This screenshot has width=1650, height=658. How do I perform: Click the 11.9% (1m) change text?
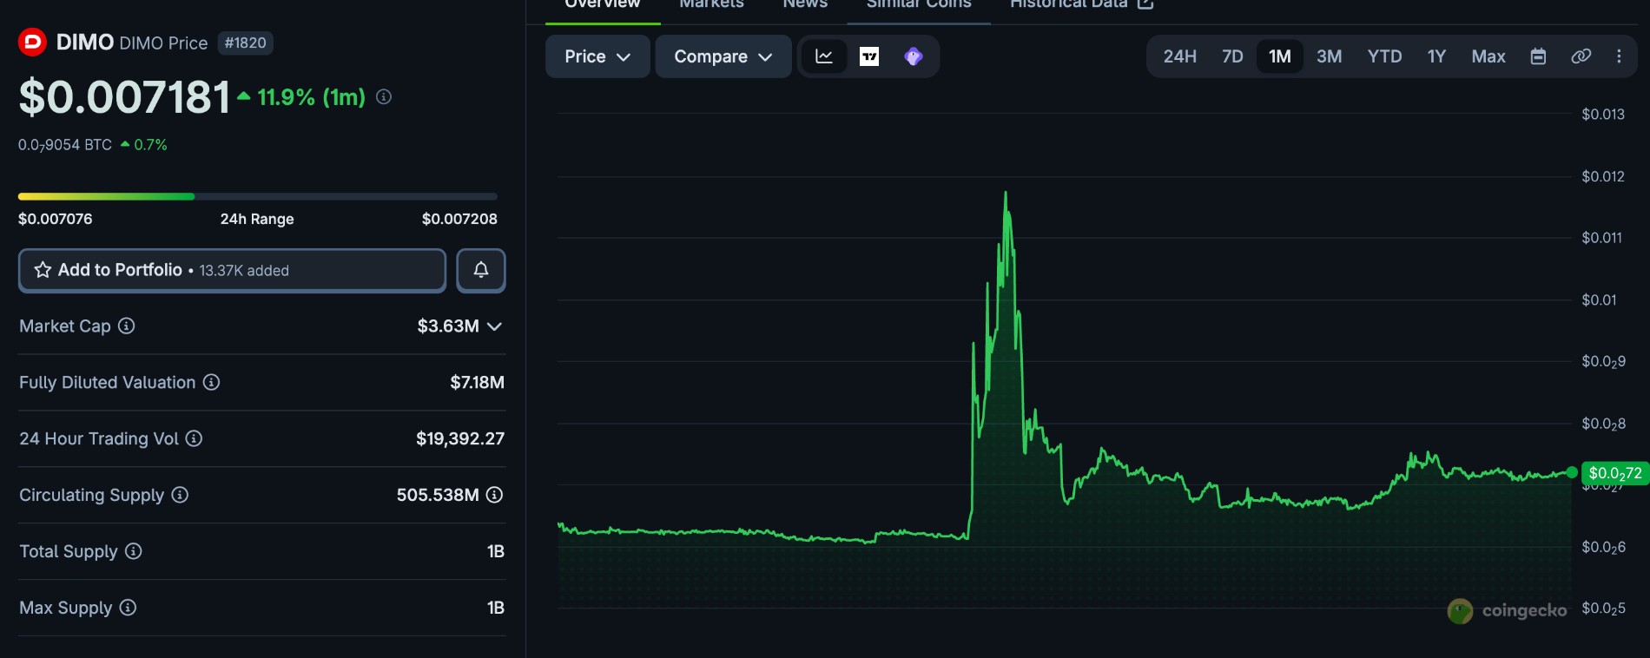(x=311, y=97)
